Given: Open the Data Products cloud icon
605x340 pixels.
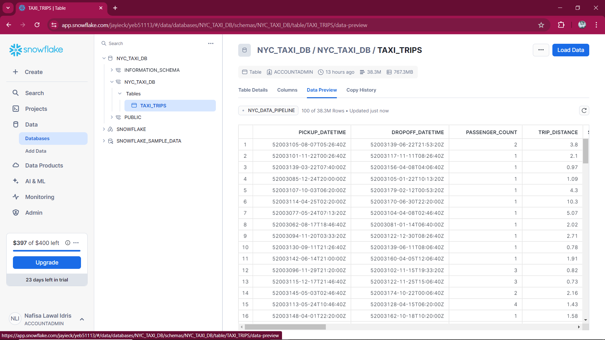Looking at the screenshot, I should 15,165.
